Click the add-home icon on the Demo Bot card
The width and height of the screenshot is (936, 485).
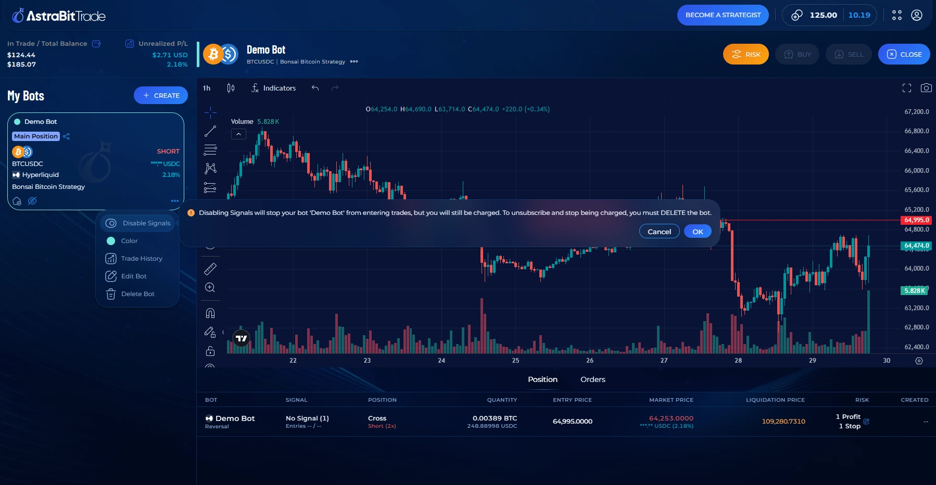click(x=17, y=201)
